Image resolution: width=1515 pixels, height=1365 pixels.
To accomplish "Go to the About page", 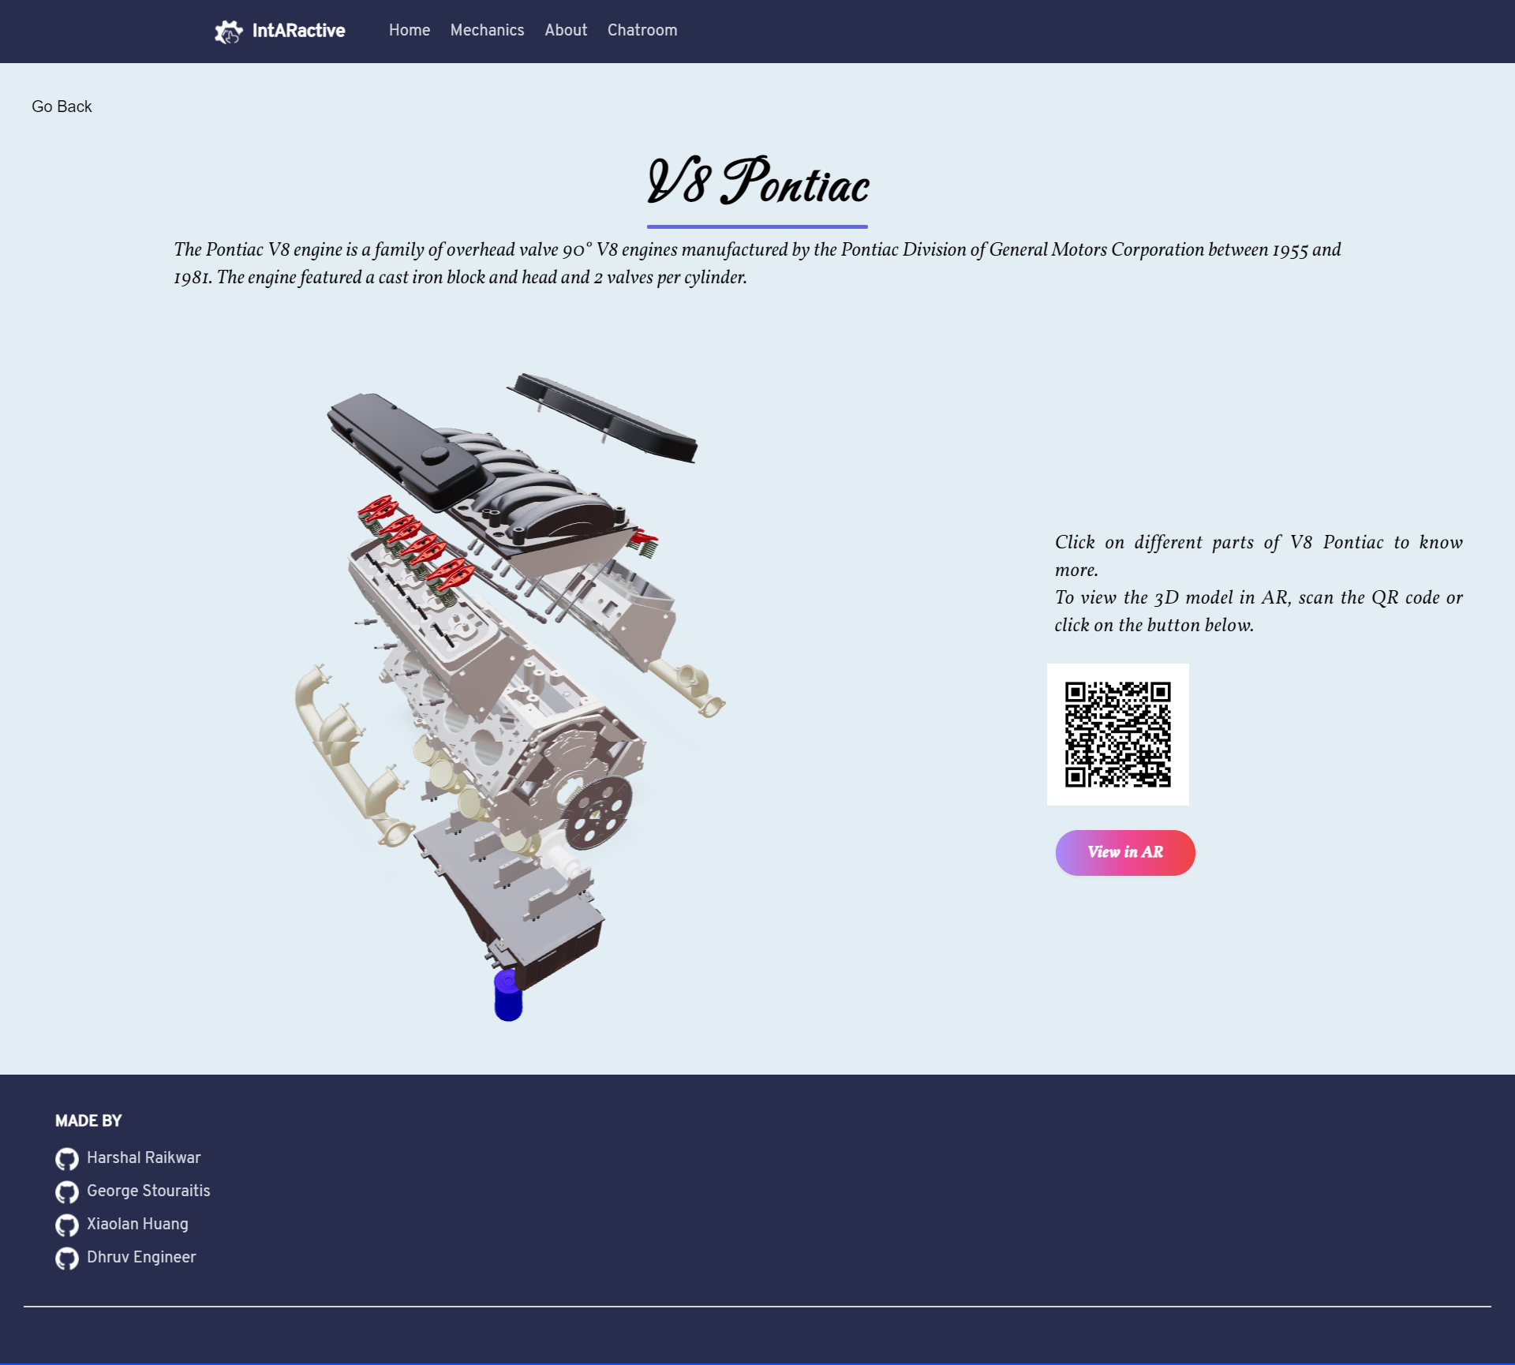I will tap(566, 30).
